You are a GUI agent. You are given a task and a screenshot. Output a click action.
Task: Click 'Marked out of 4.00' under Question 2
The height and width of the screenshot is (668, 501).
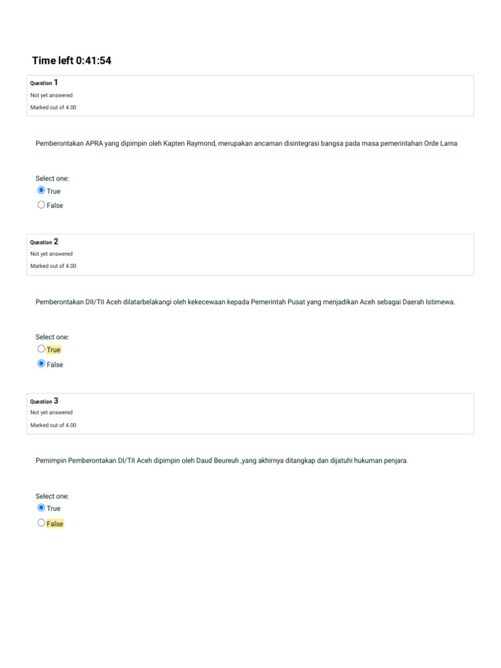[53, 266]
